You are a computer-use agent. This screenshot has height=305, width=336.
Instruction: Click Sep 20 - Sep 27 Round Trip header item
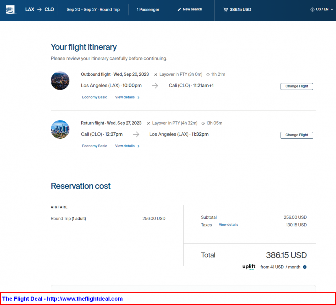click(93, 9)
